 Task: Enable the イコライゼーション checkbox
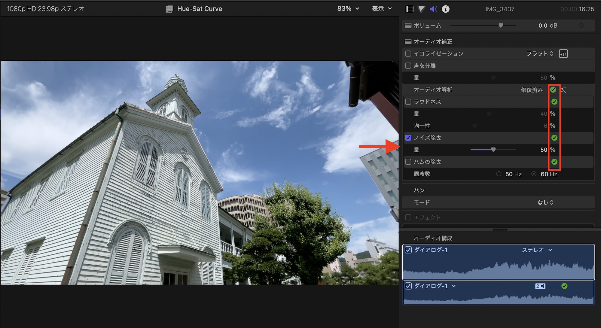pyautogui.click(x=408, y=54)
